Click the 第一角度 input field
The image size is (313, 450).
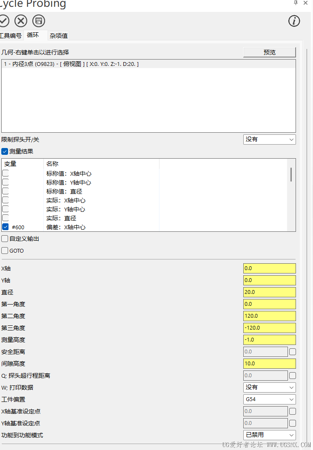(269, 304)
